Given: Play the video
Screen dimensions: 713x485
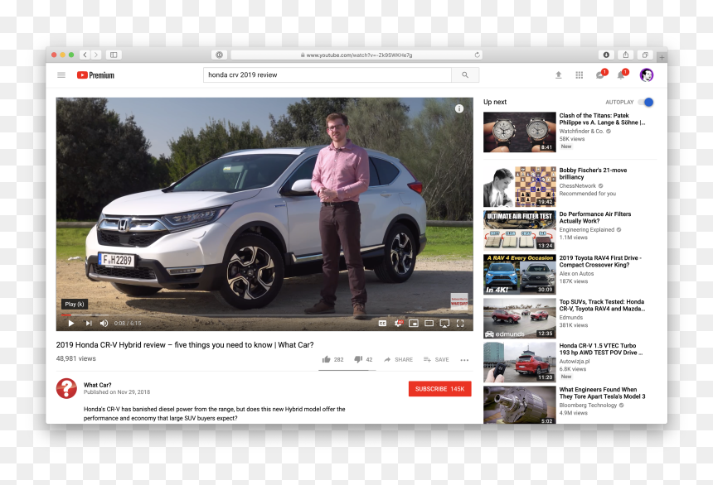Looking at the screenshot, I should click(x=71, y=324).
